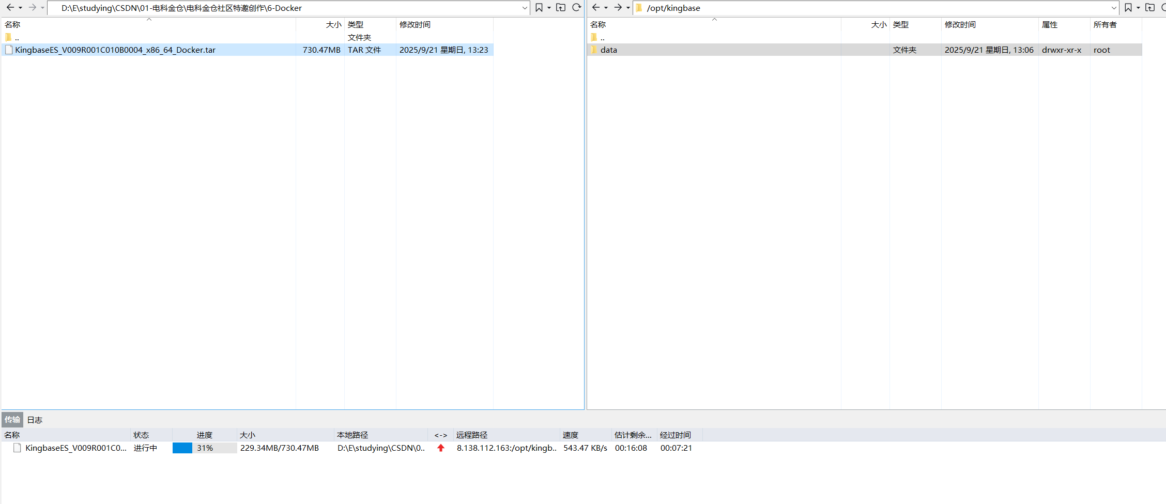Image resolution: width=1166 pixels, height=504 pixels.
Task: Expand the local path address dropdown
Action: click(x=525, y=8)
